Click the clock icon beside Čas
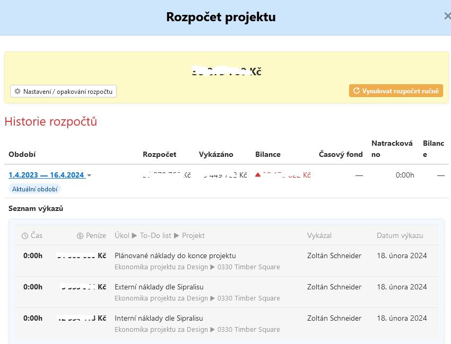Screen dimensions: 451x344 click(25, 236)
